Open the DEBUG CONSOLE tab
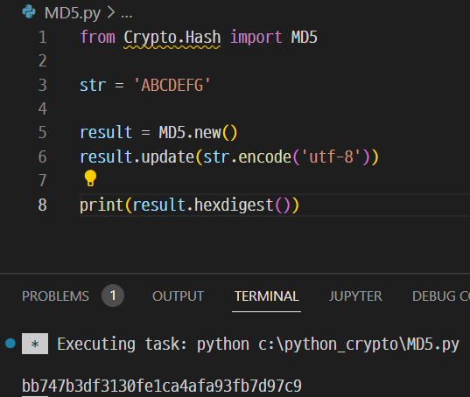This screenshot has height=397, width=470. (441, 296)
